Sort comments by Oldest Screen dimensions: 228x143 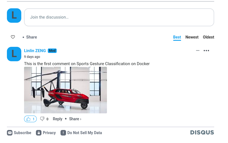pyautogui.click(x=208, y=37)
